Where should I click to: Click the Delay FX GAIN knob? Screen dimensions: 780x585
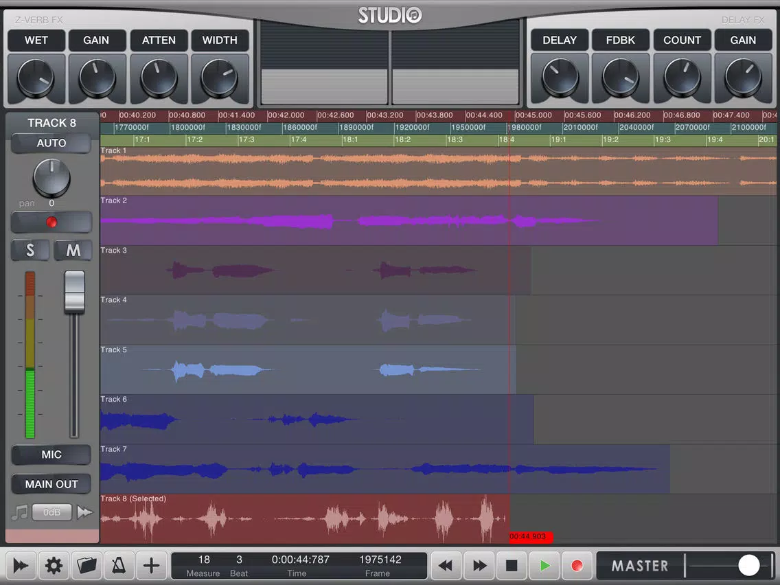(x=743, y=78)
